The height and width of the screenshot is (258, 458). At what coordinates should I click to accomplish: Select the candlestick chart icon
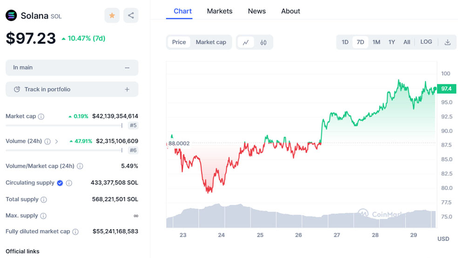263,42
